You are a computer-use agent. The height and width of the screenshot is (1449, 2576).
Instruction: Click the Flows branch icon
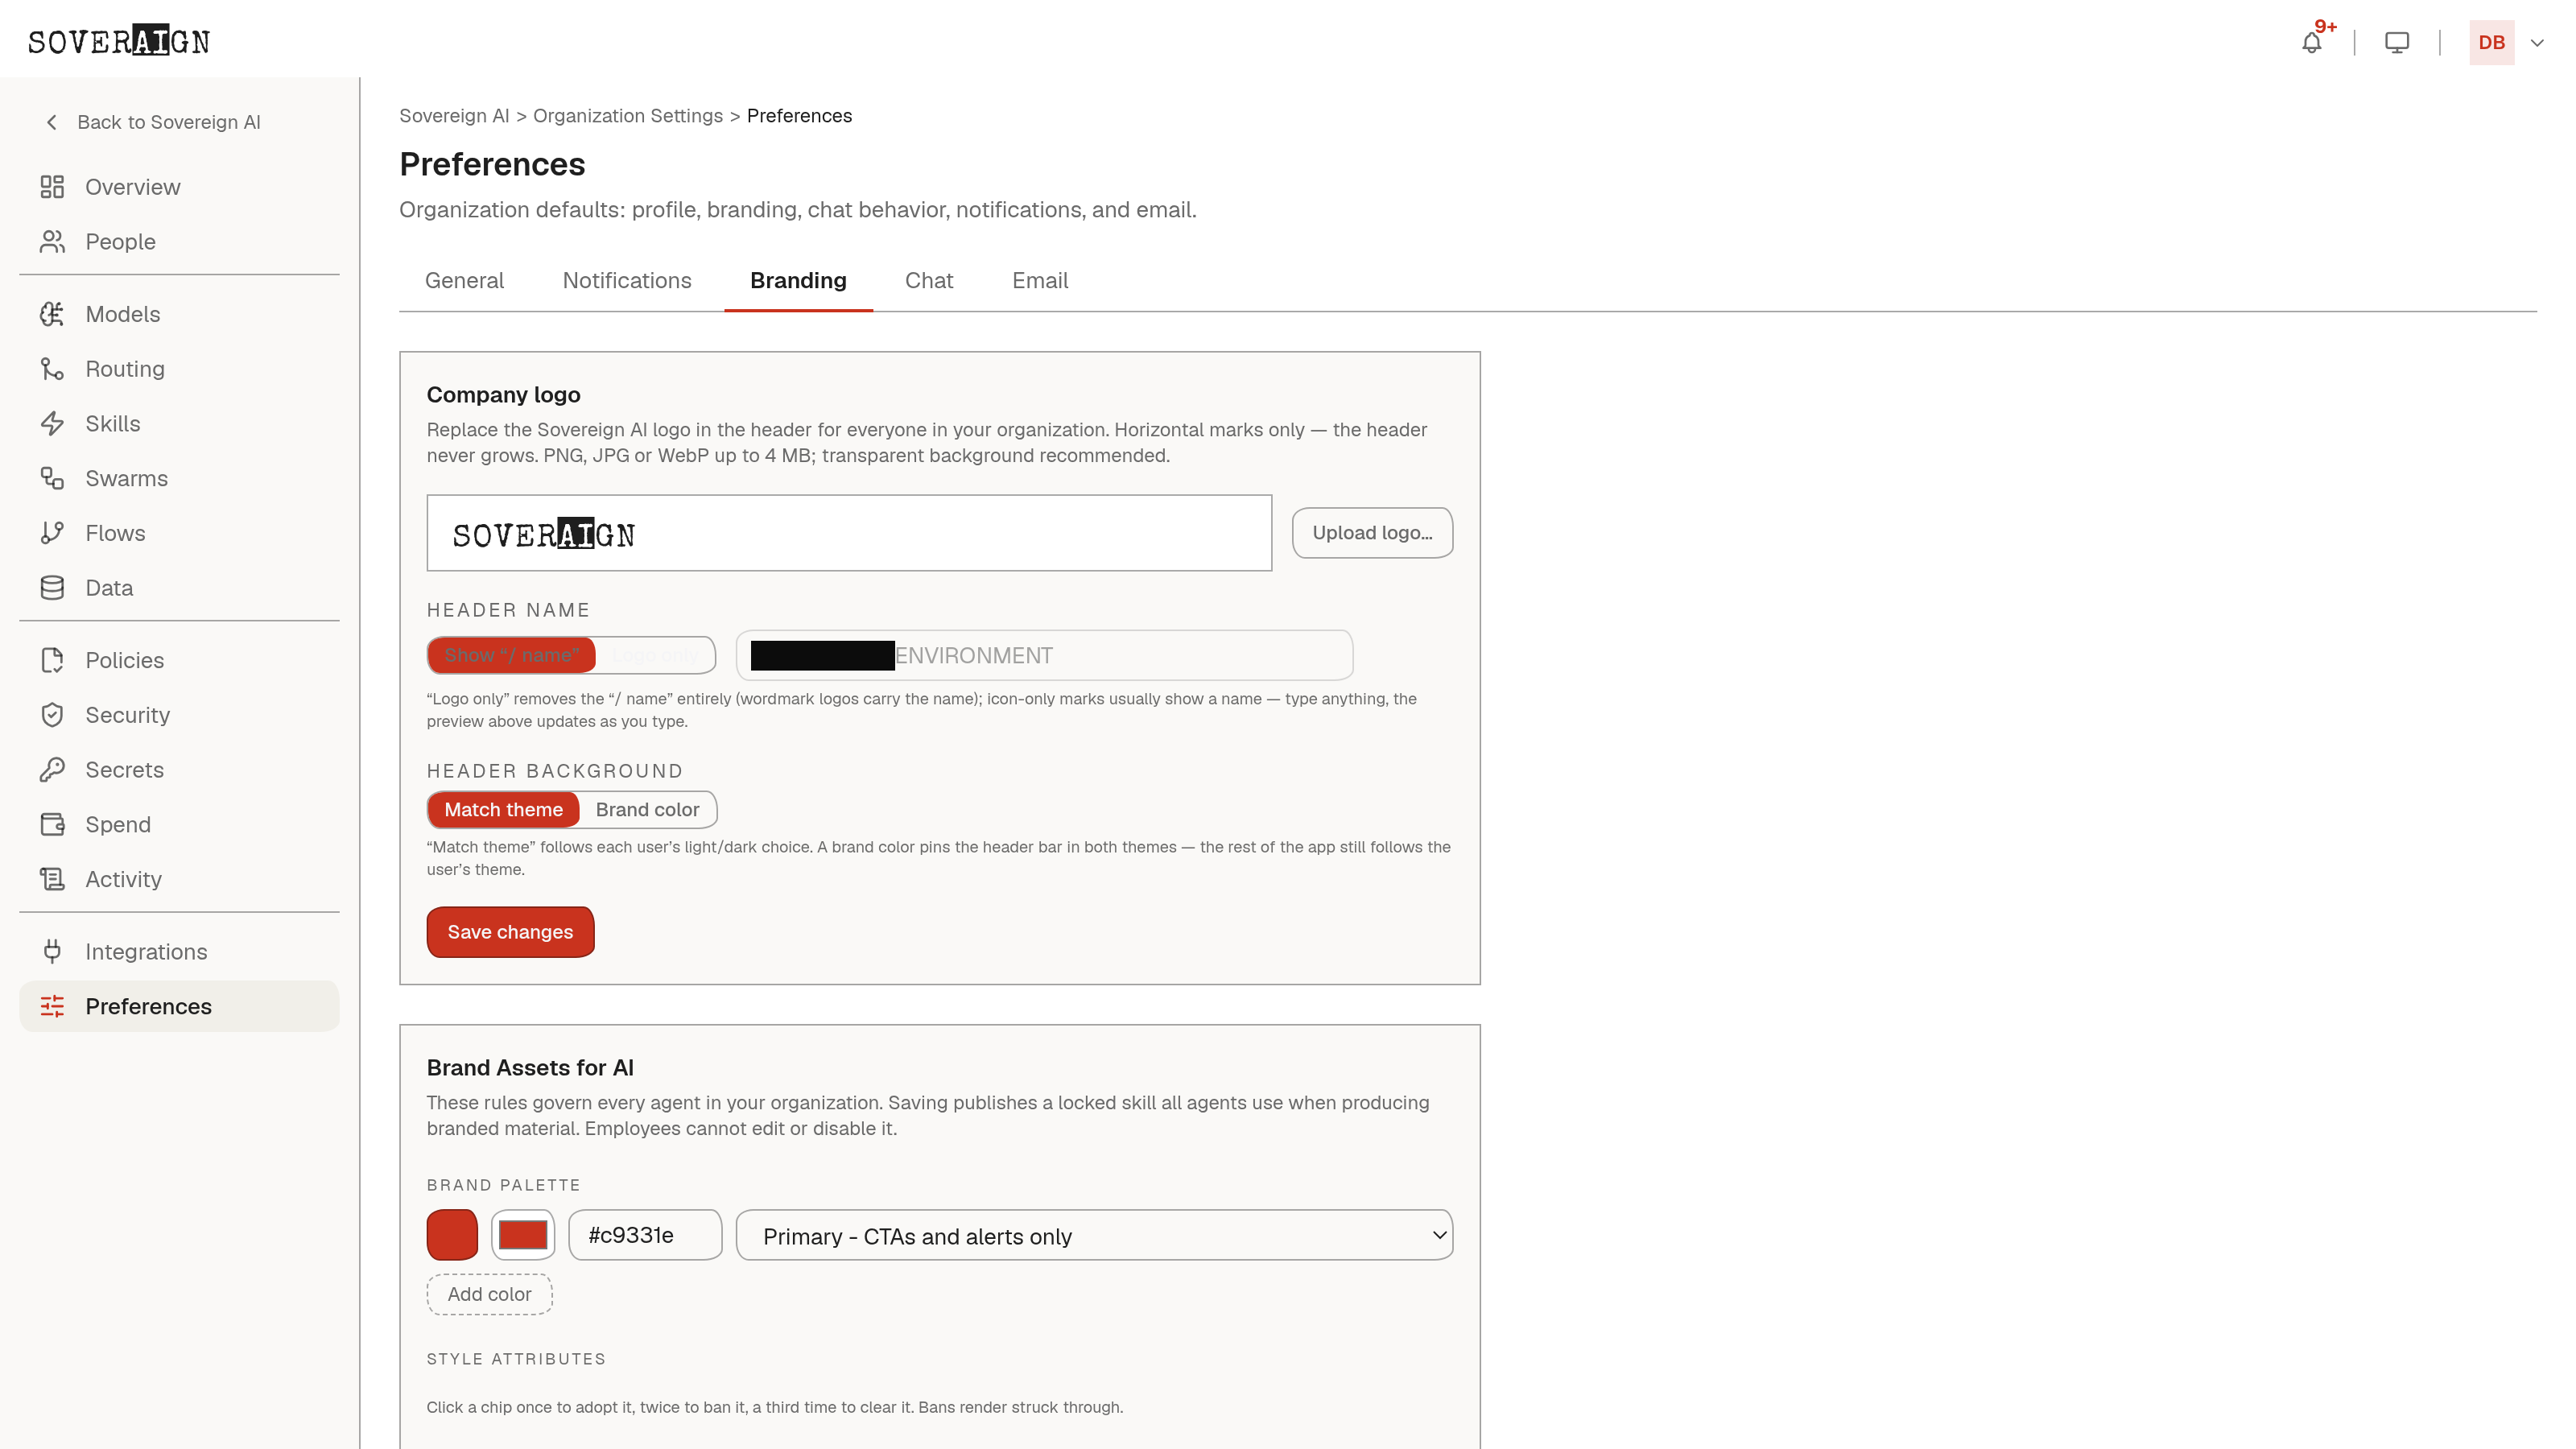pyautogui.click(x=52, y=533)
